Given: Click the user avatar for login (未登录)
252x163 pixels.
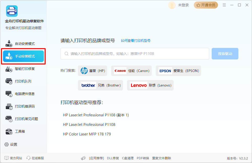Looking at the screenshot, I should (x=172, y=5).
